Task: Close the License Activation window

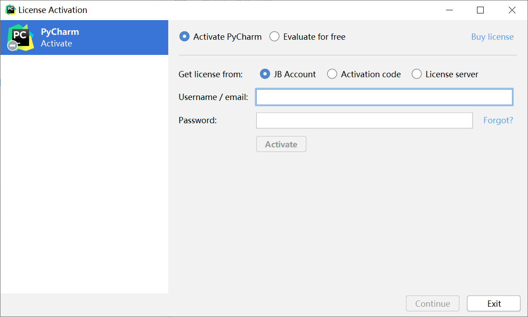Action: (x=512, y=10)
